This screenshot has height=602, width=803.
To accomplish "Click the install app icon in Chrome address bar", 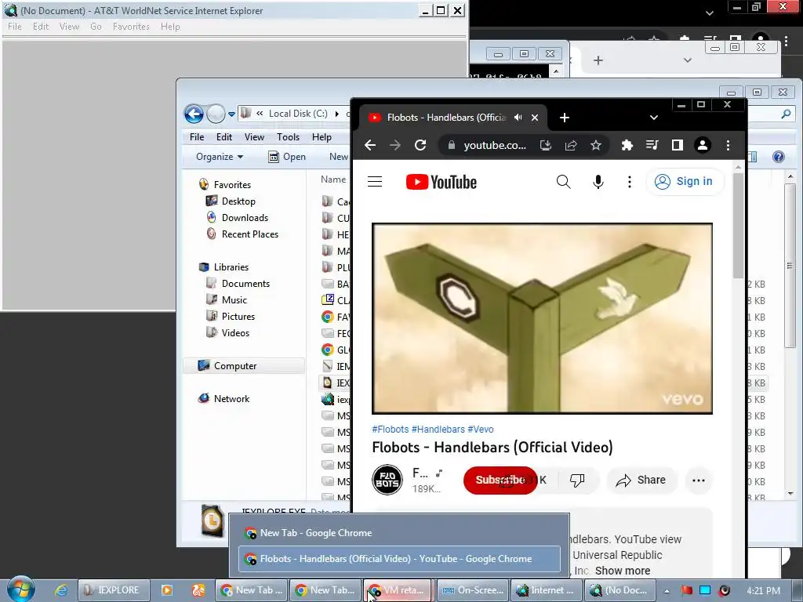I will [x=546, y=145].
